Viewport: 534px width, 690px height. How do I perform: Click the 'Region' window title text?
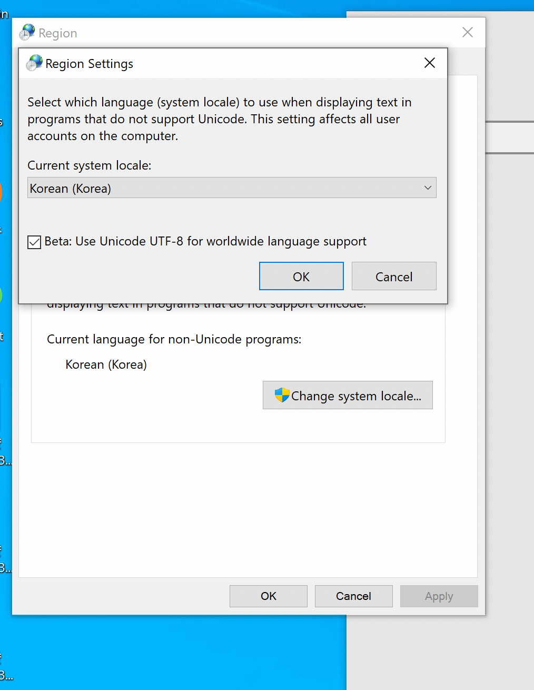pos(58,34)
